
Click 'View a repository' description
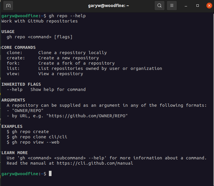pyautogui.click(x=61, y=74)
